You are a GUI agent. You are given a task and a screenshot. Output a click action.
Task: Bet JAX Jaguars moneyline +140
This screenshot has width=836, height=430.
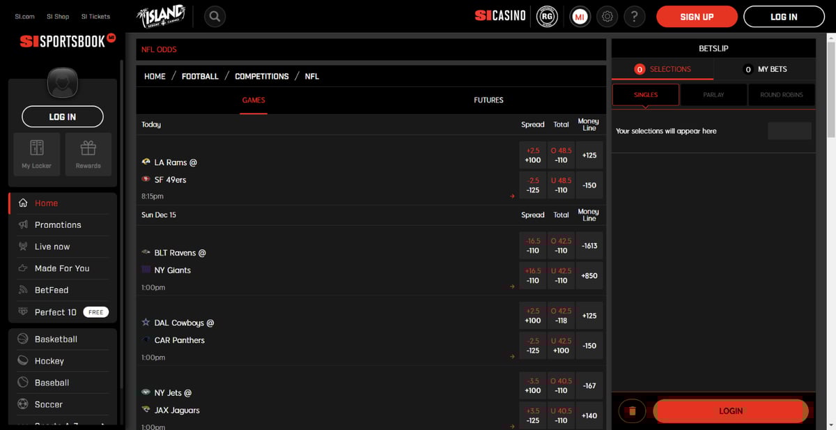click(x=589, y=415)
